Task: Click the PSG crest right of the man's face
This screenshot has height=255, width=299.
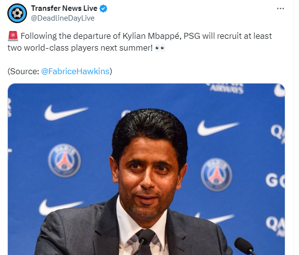Action: tap(217, 174)
